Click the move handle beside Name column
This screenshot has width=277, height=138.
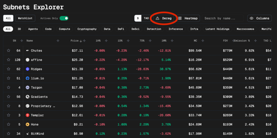(58, 41)
